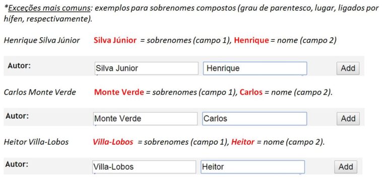This screenshot has width=388, height=181.
Task: Click the first Autor label
Action: 19,66
